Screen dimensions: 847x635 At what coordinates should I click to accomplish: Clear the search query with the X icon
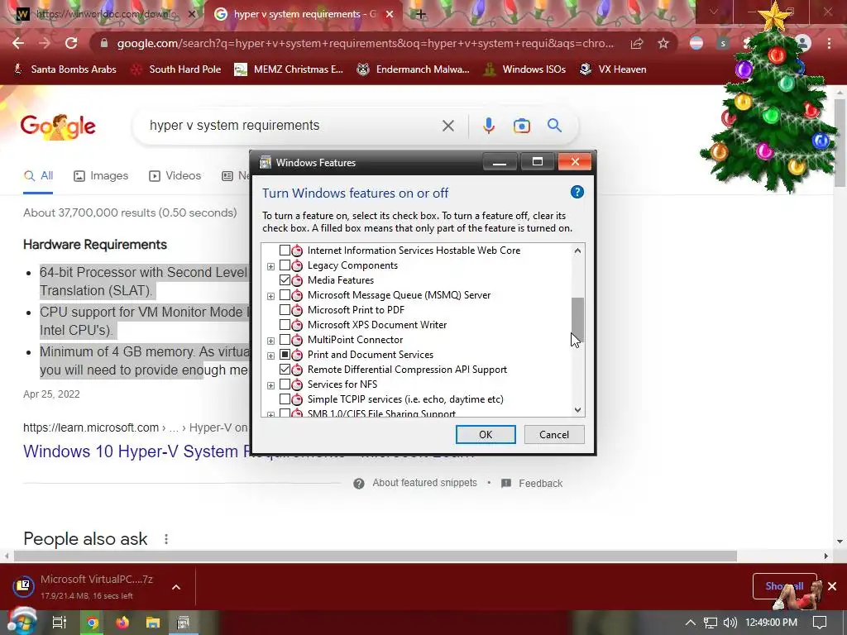pos(447,126)
